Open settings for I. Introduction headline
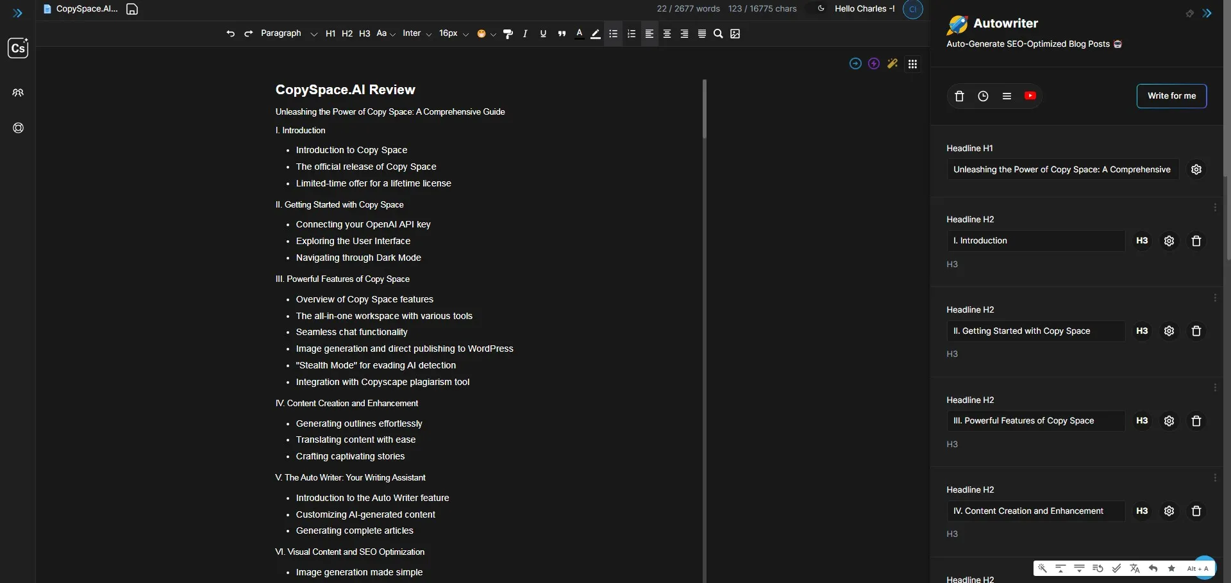This screenshot has width=1231, height=583. click(x=1169, y=241)
